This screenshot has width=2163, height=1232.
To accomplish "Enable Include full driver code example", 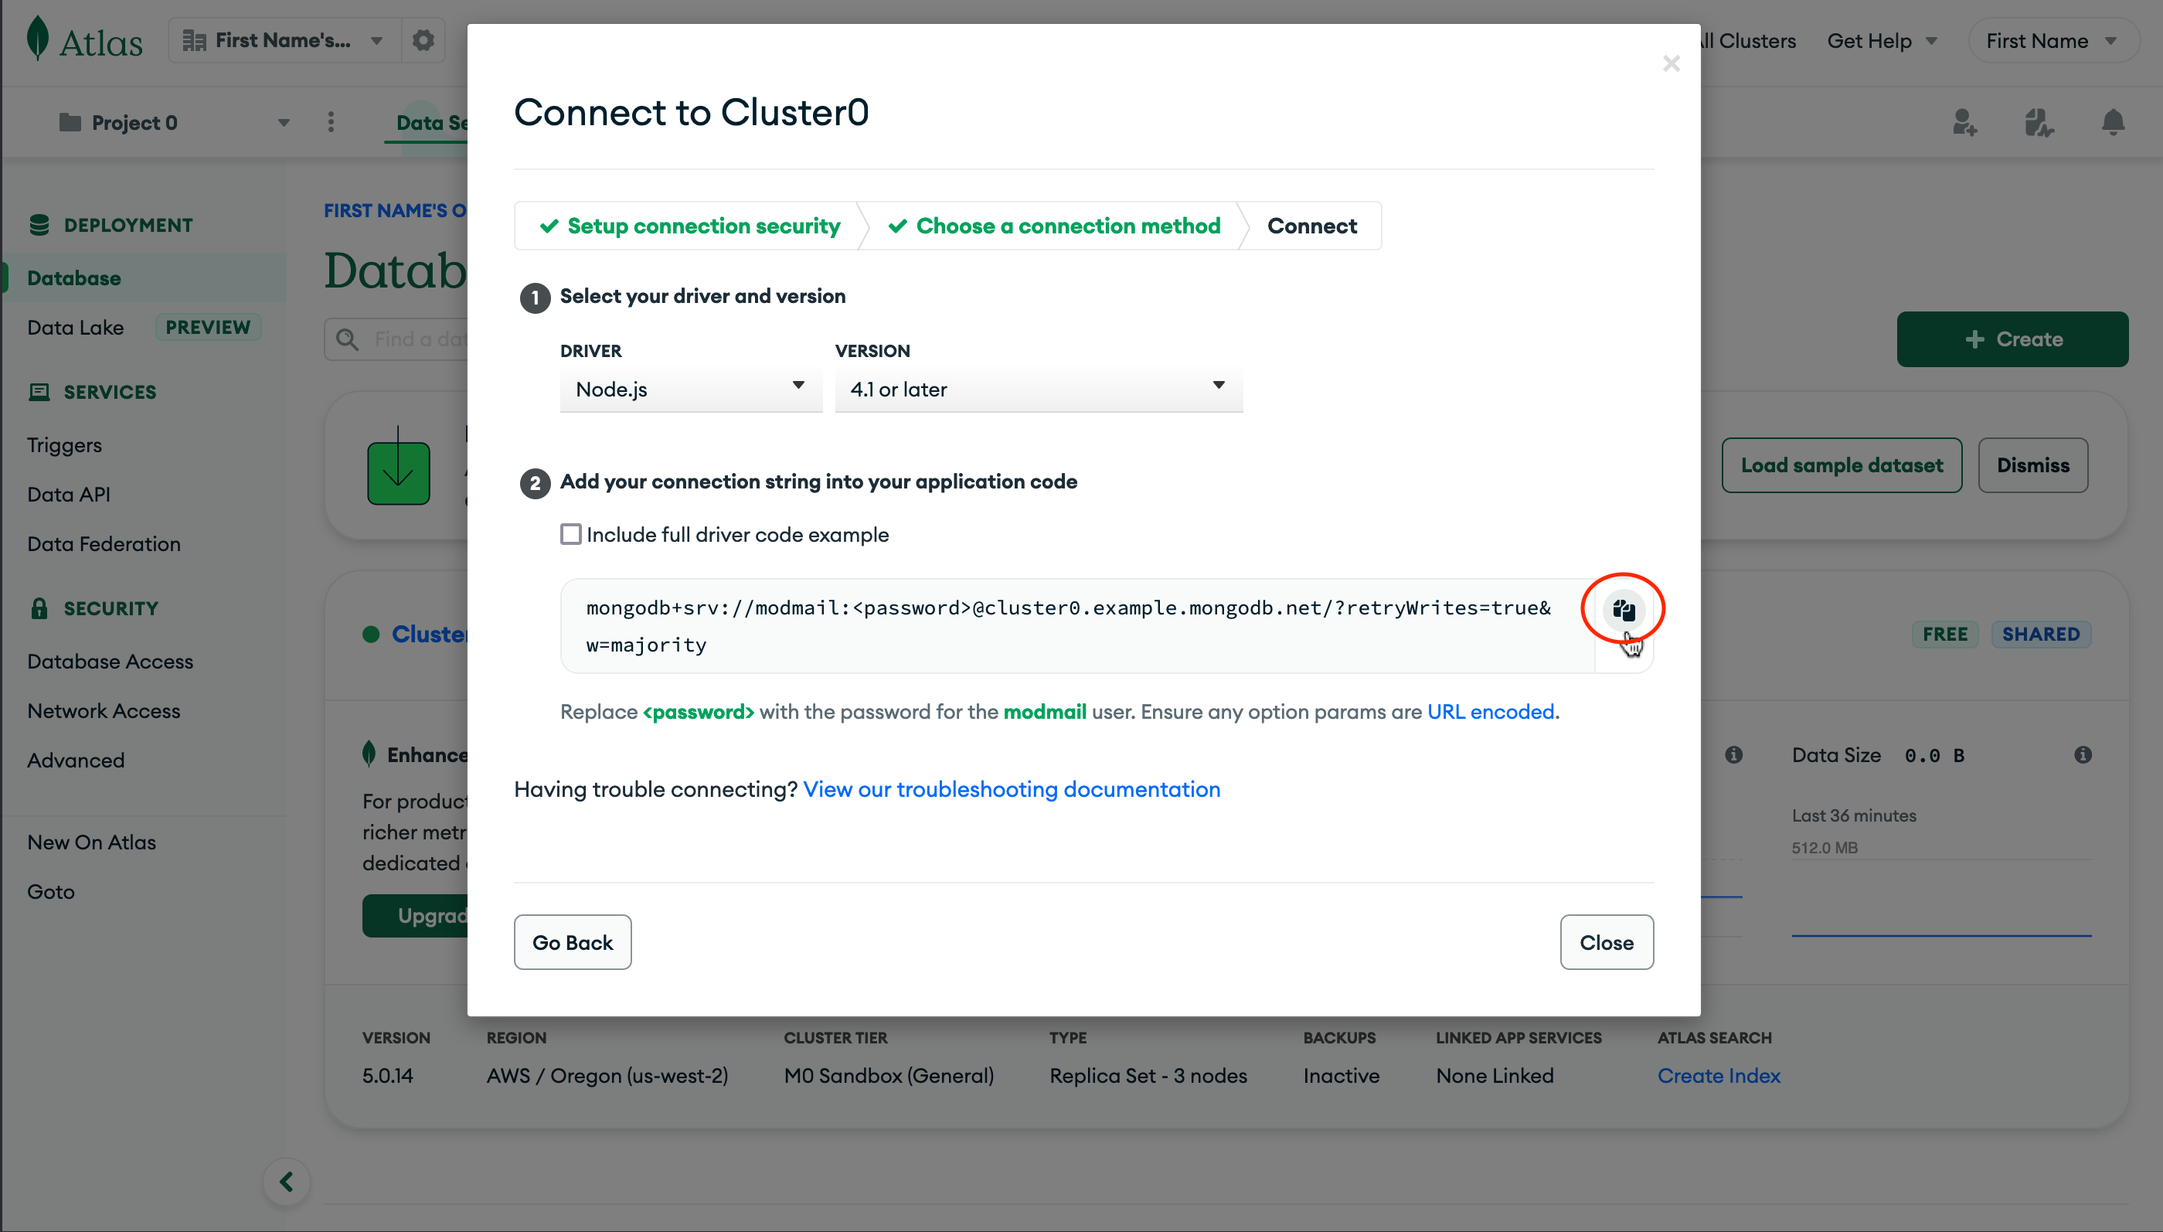I will (571, 535).
